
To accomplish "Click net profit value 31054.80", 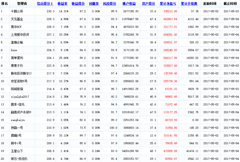I will (171, 128).
